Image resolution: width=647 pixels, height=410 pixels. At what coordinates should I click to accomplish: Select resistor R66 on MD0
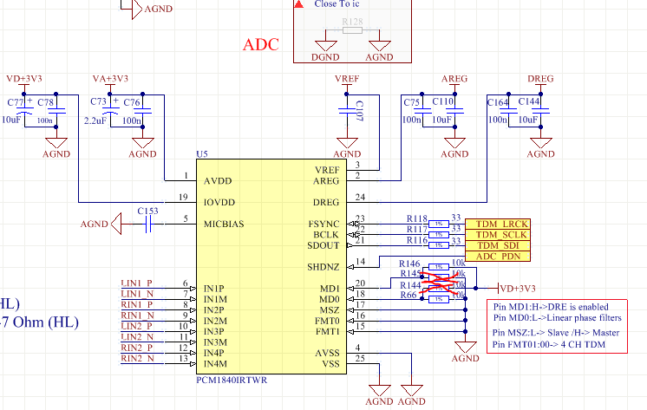tap(439, 299)
